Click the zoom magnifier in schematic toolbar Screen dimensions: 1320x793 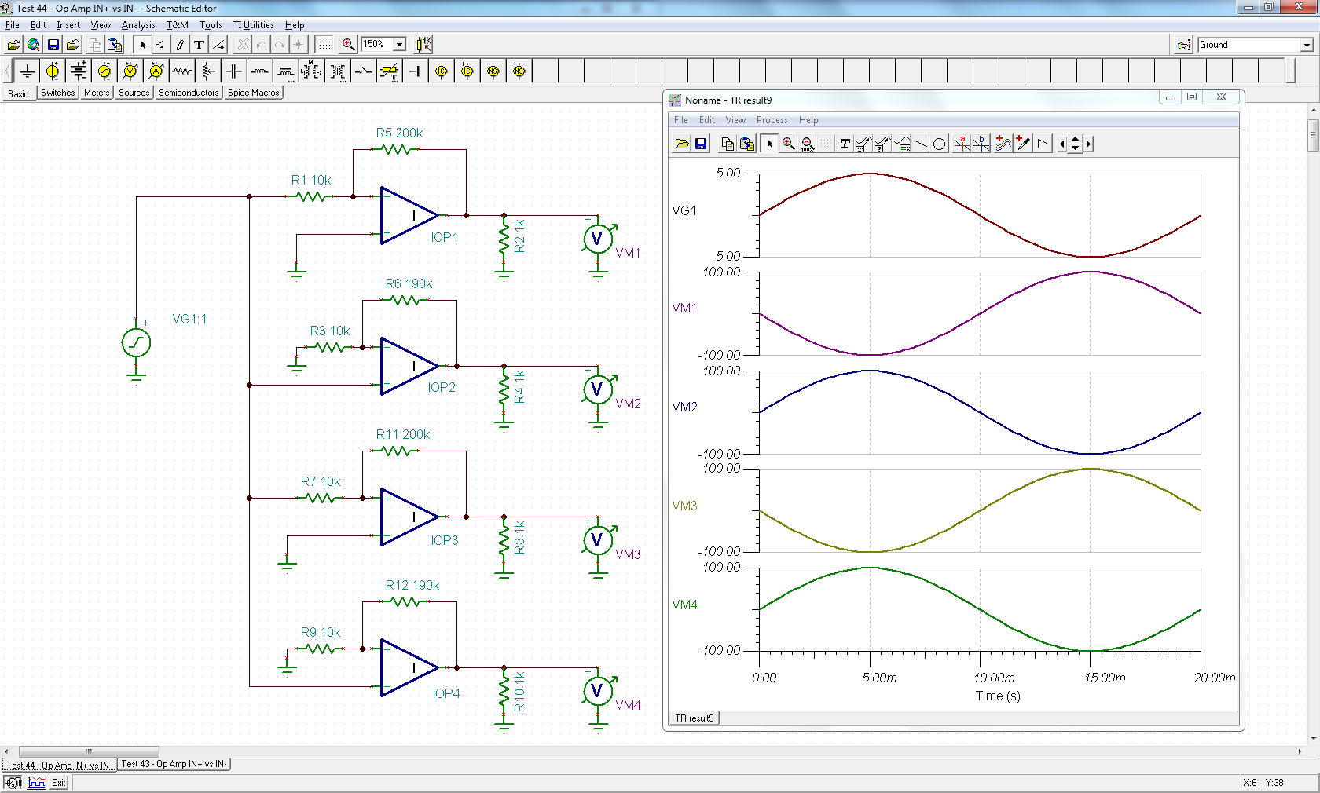(x=348, y=45)
